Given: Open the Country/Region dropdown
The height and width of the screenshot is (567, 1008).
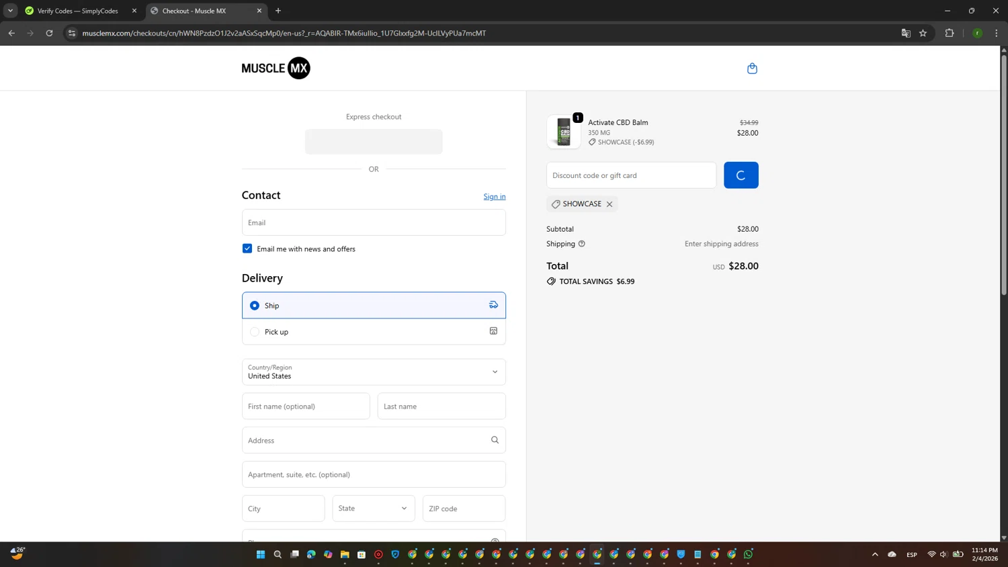Looking at the screenshot, I should click(x=374, y=372).
